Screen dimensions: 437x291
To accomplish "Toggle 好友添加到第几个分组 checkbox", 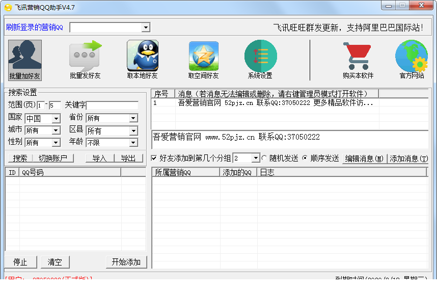I will tap(154, 158).
